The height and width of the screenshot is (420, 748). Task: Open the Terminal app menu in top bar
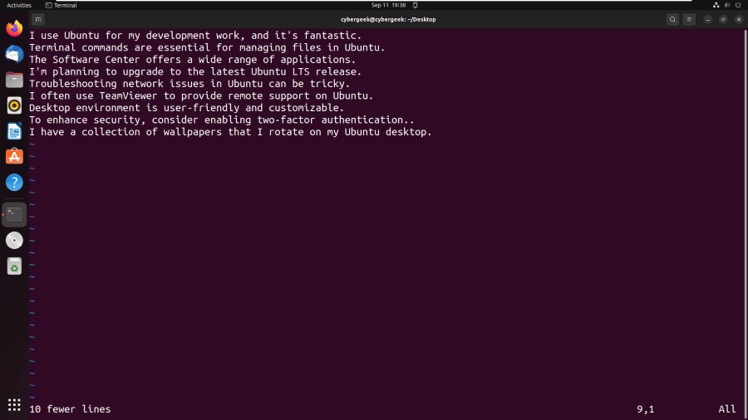pos(61,5)
